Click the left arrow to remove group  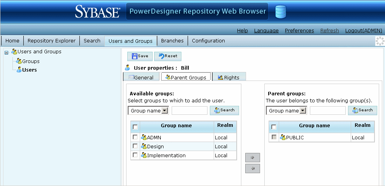click(252, 168)
